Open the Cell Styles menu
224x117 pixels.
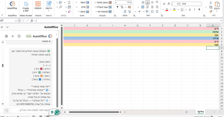click(x=104, y=12)
